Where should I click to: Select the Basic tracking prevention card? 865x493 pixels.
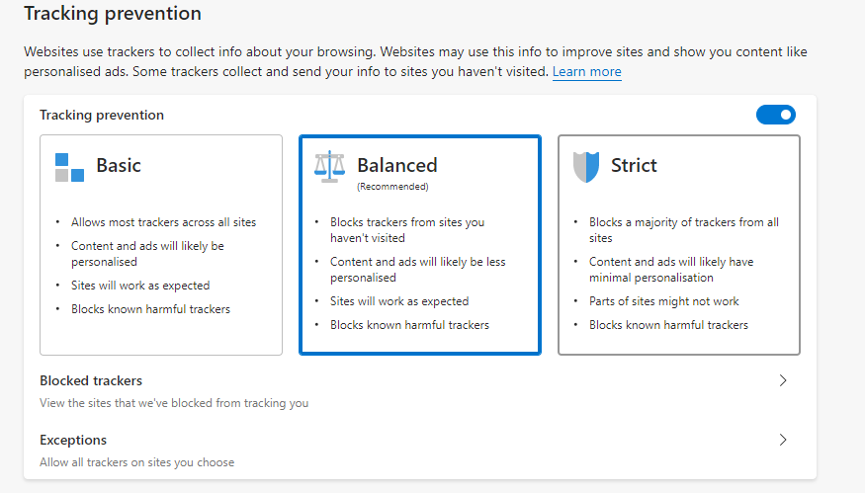coord(161,245)
